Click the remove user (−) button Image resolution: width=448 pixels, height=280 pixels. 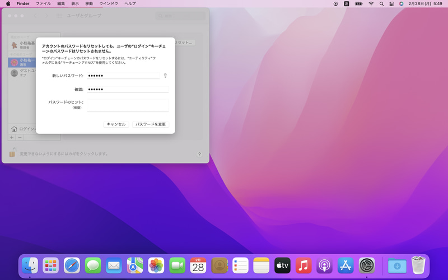pyautogui.click(x=20, y=137)
